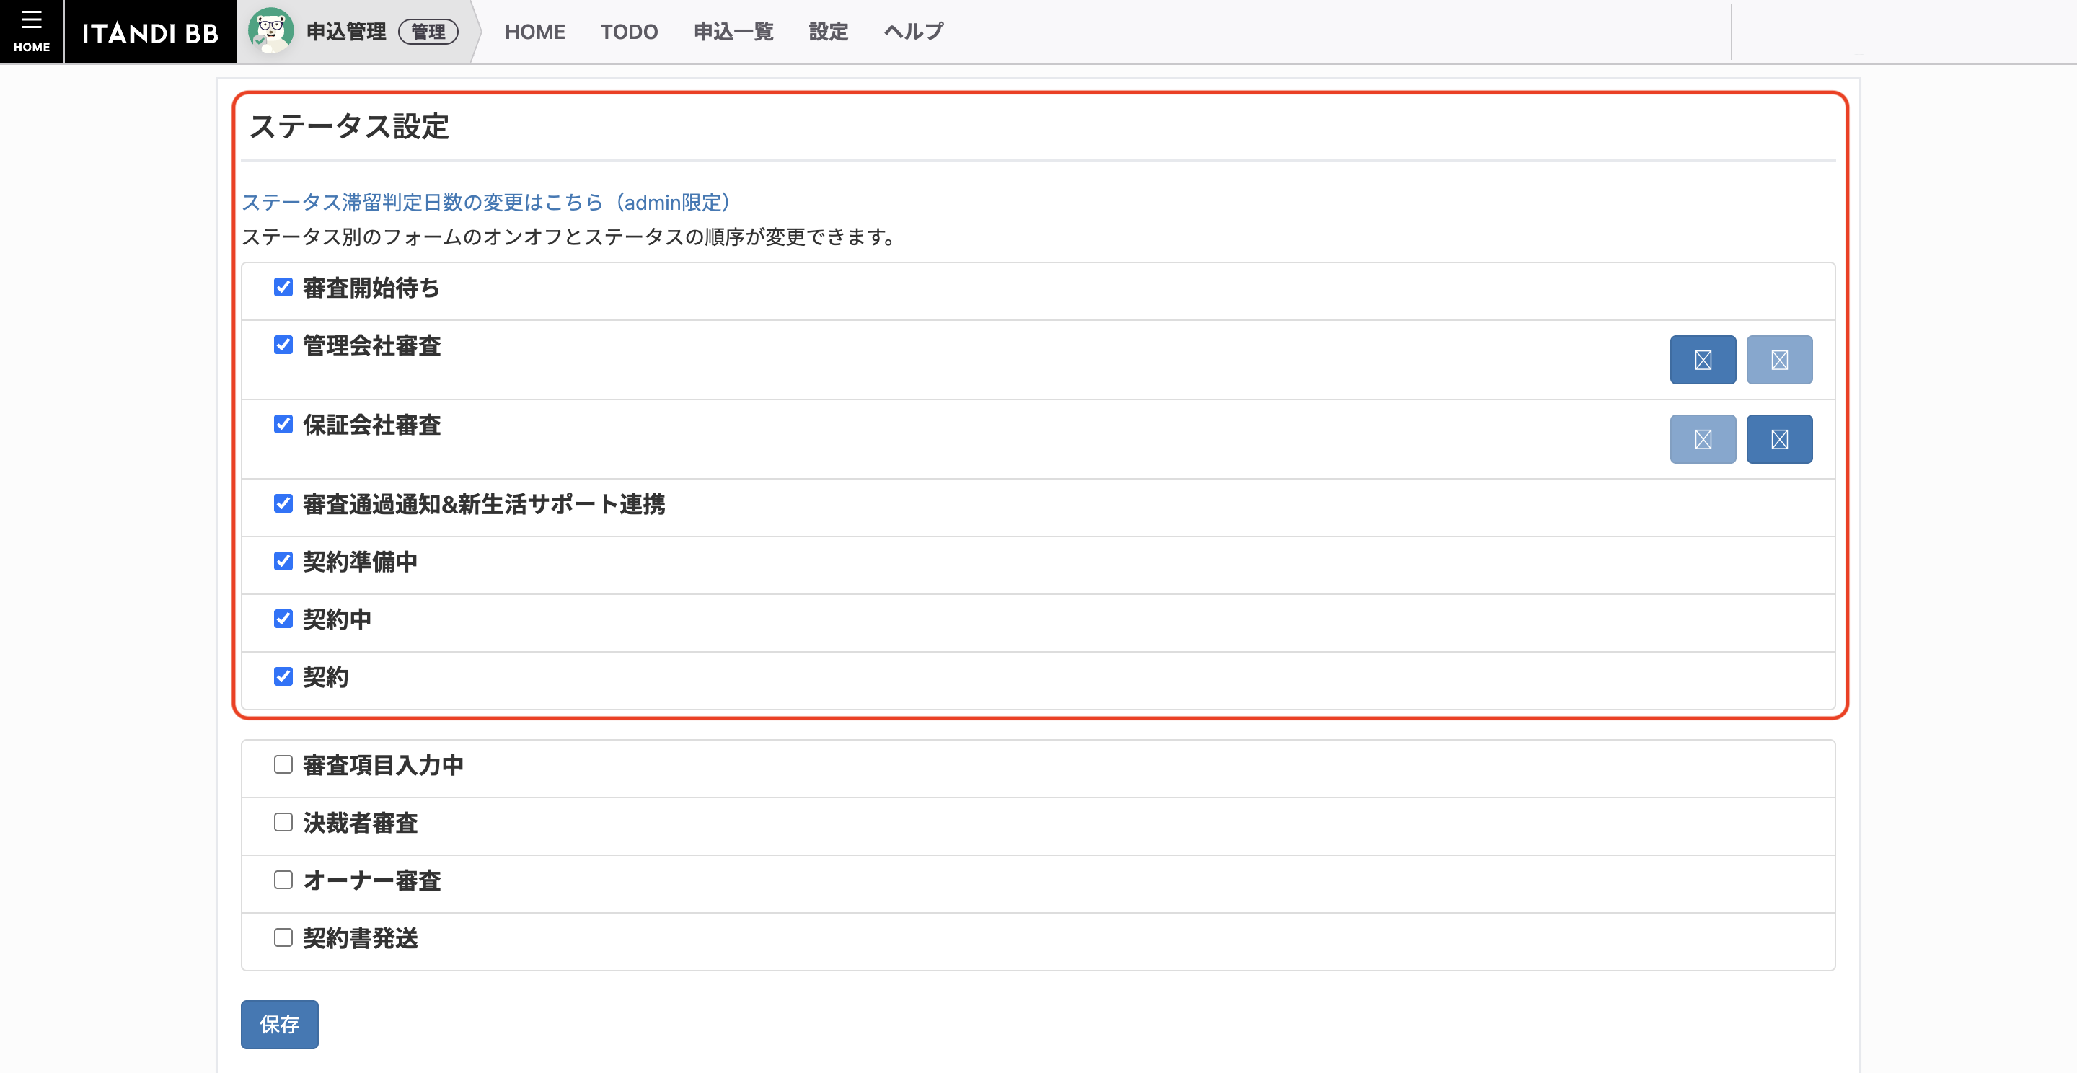Click the light blue reorder button in 管理会社審査 row
The width and height of the screenshot is (2077, 1073).
(1779, 360)
